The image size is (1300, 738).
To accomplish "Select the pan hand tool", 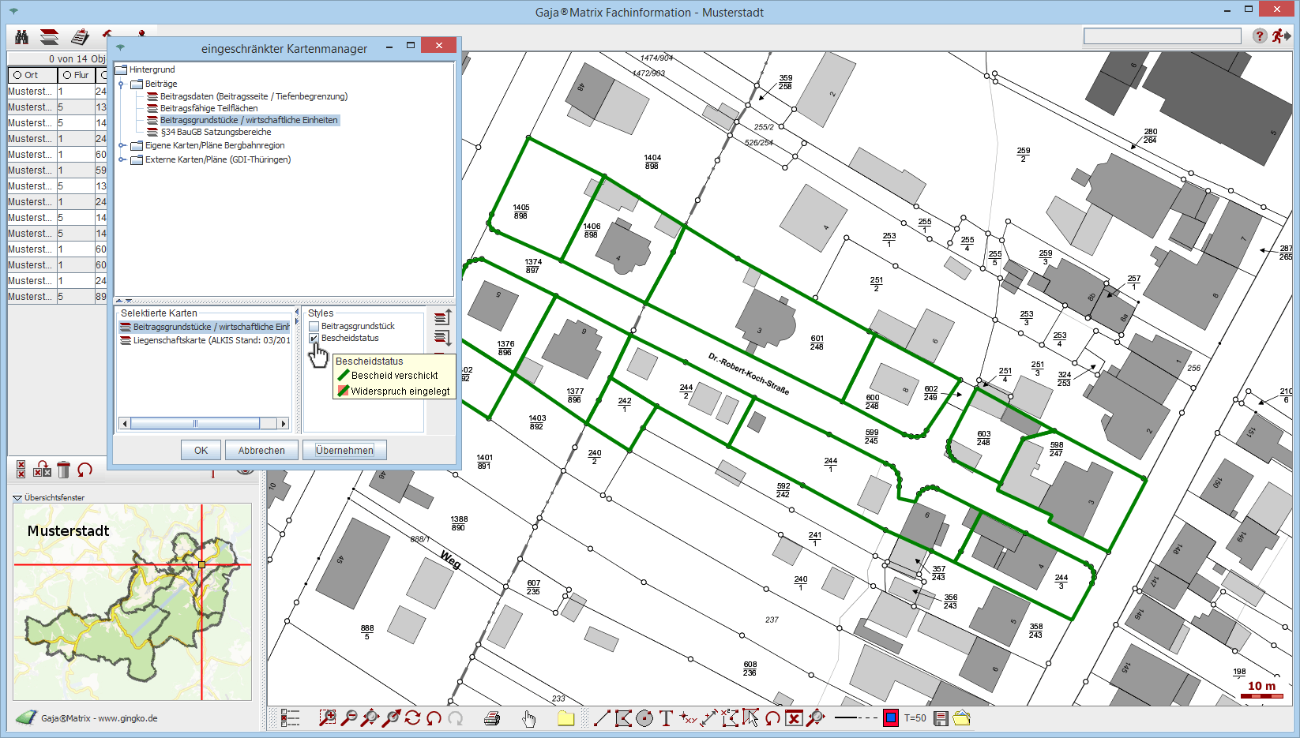I will pos(528,718).
